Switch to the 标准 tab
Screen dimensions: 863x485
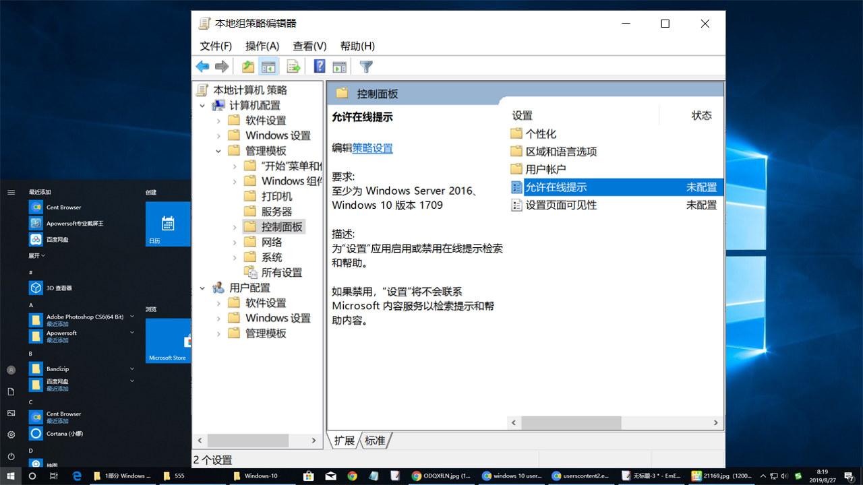click(375, 441)
